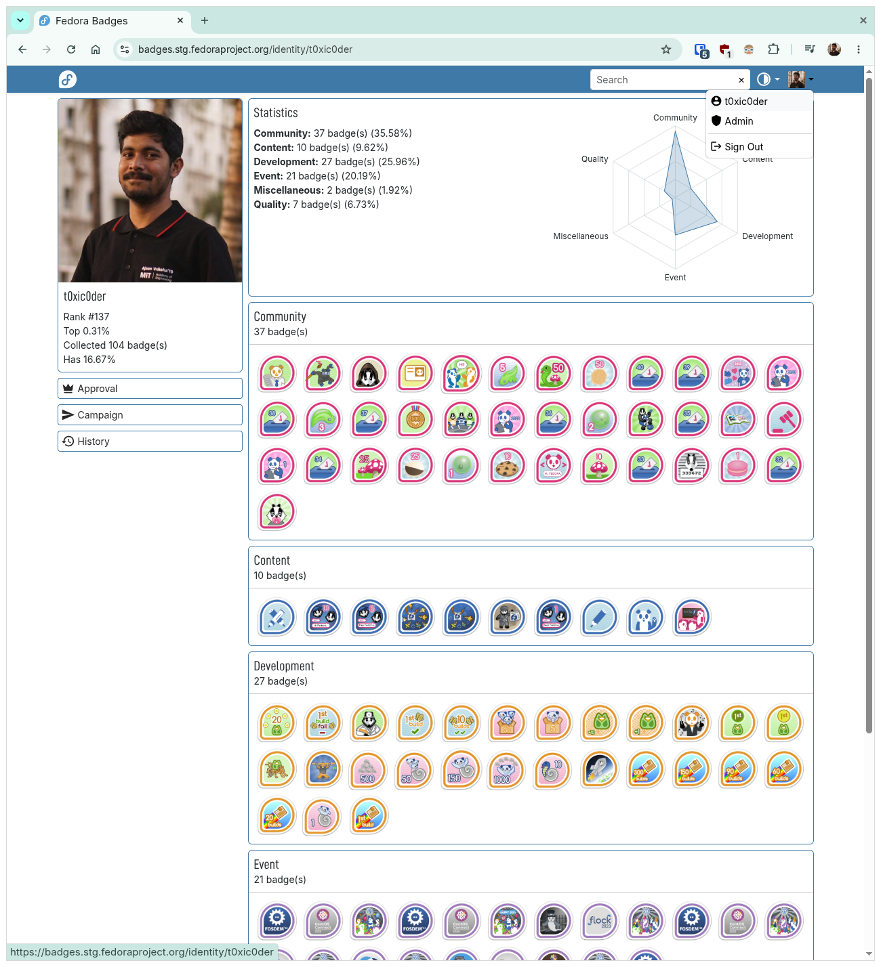
Task: Bookmark this page with the star icon
Action: tap(666, 49)
